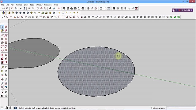Select the Section Plane tool
196x110 pixels.
tap(6, 96)
